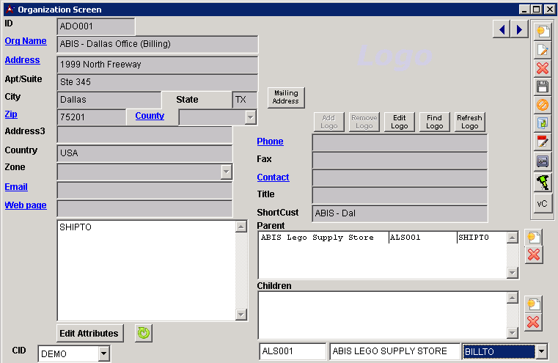This screenshot has width=558, height=363.
Task: Open the County dropdown list
Action: pyautogui.click(x=250, y=117)
